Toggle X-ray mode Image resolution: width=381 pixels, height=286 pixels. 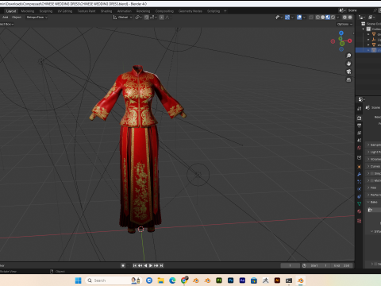(x=311, y=17)
